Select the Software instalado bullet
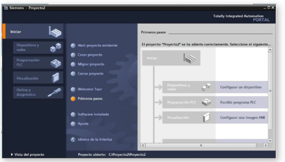Screen dimensions: 285x162 73,115
